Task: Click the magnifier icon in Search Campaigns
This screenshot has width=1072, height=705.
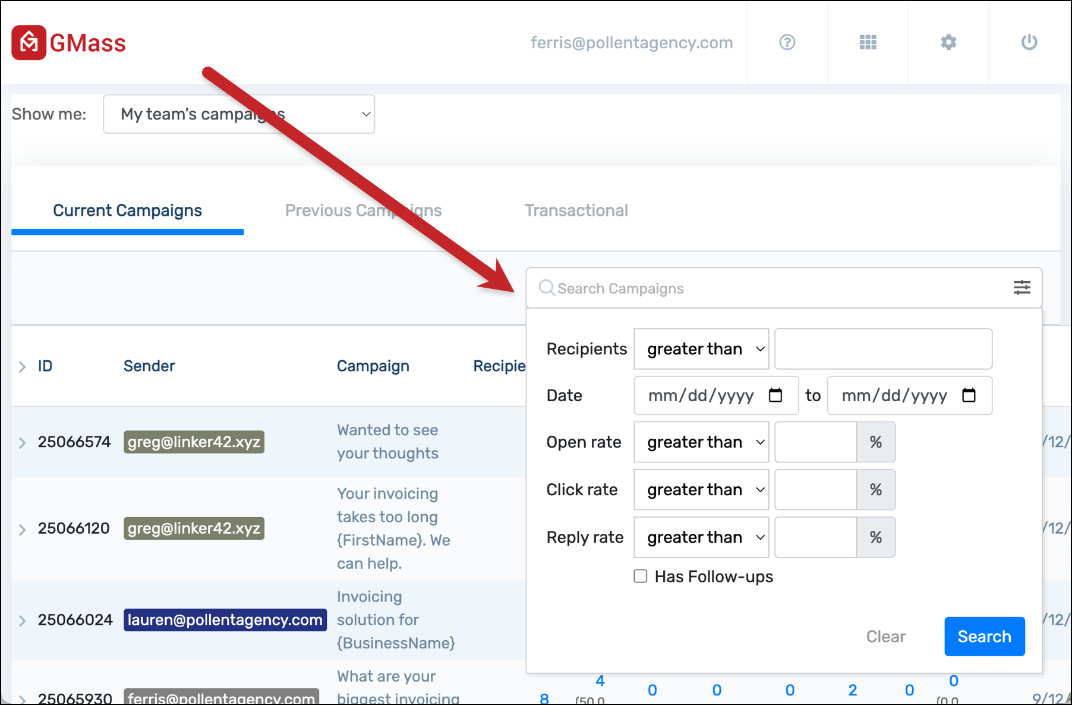Action: (x=547, y=288)
